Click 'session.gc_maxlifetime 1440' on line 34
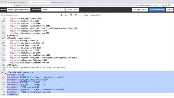 (35, 55)
